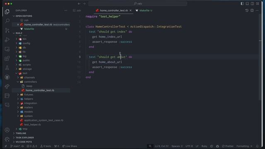Open the Manage gear menu
This screenshot has width=265, height=149.
[7, 139]
